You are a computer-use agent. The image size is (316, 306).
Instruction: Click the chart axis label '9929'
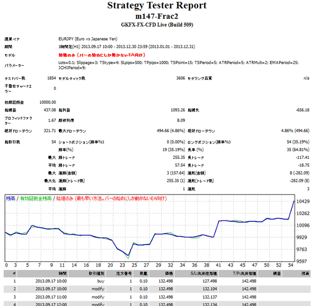pos(301,238)
